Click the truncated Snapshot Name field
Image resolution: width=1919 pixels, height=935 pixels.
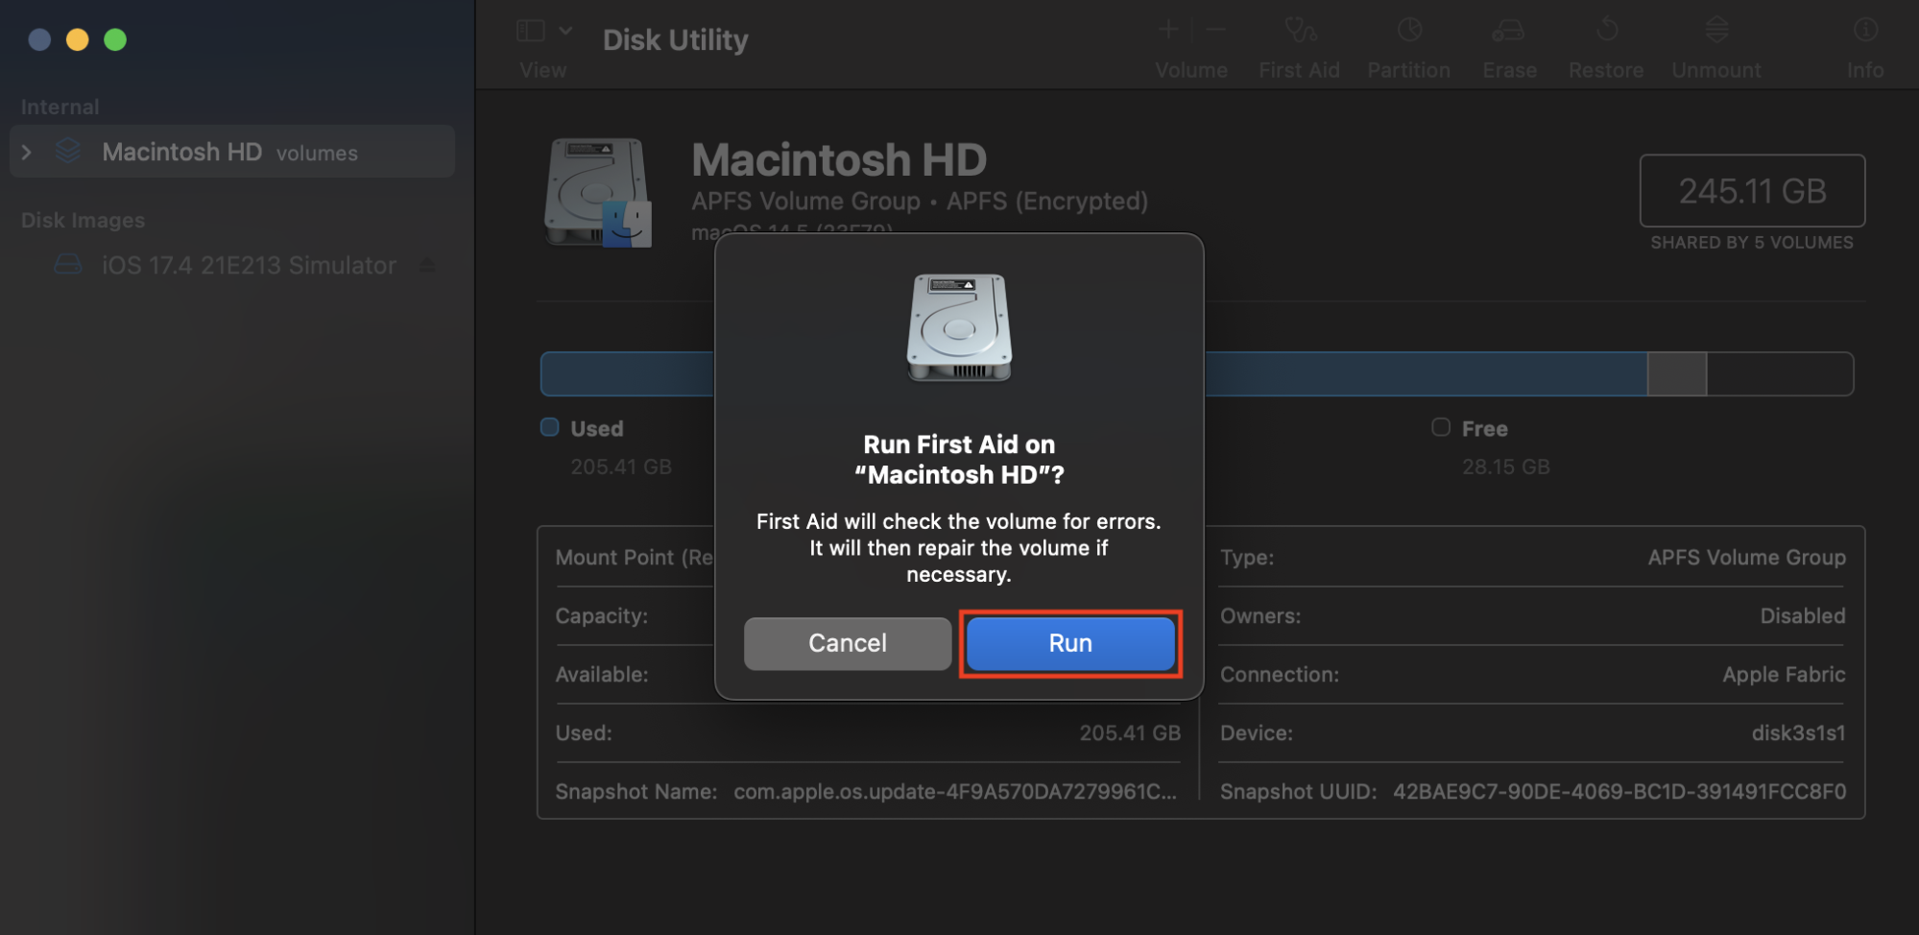pos(953,791)
